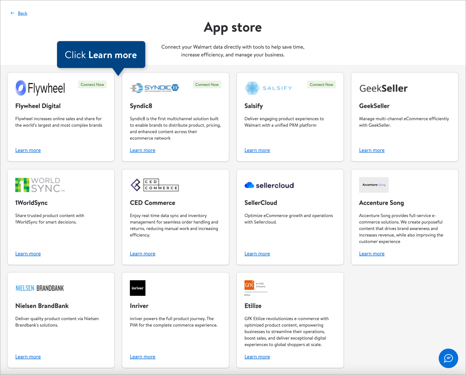Click the Click Learn more tooltip banner
The height and width of the screenshot is (375, 466).
(101, 55)
